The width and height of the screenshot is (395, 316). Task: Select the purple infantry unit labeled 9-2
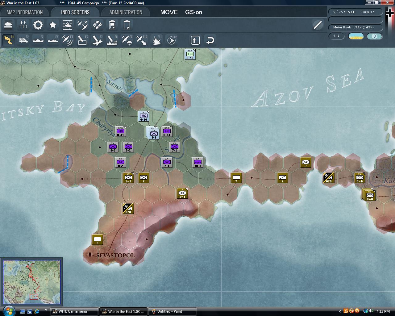(x=128, y=147)
